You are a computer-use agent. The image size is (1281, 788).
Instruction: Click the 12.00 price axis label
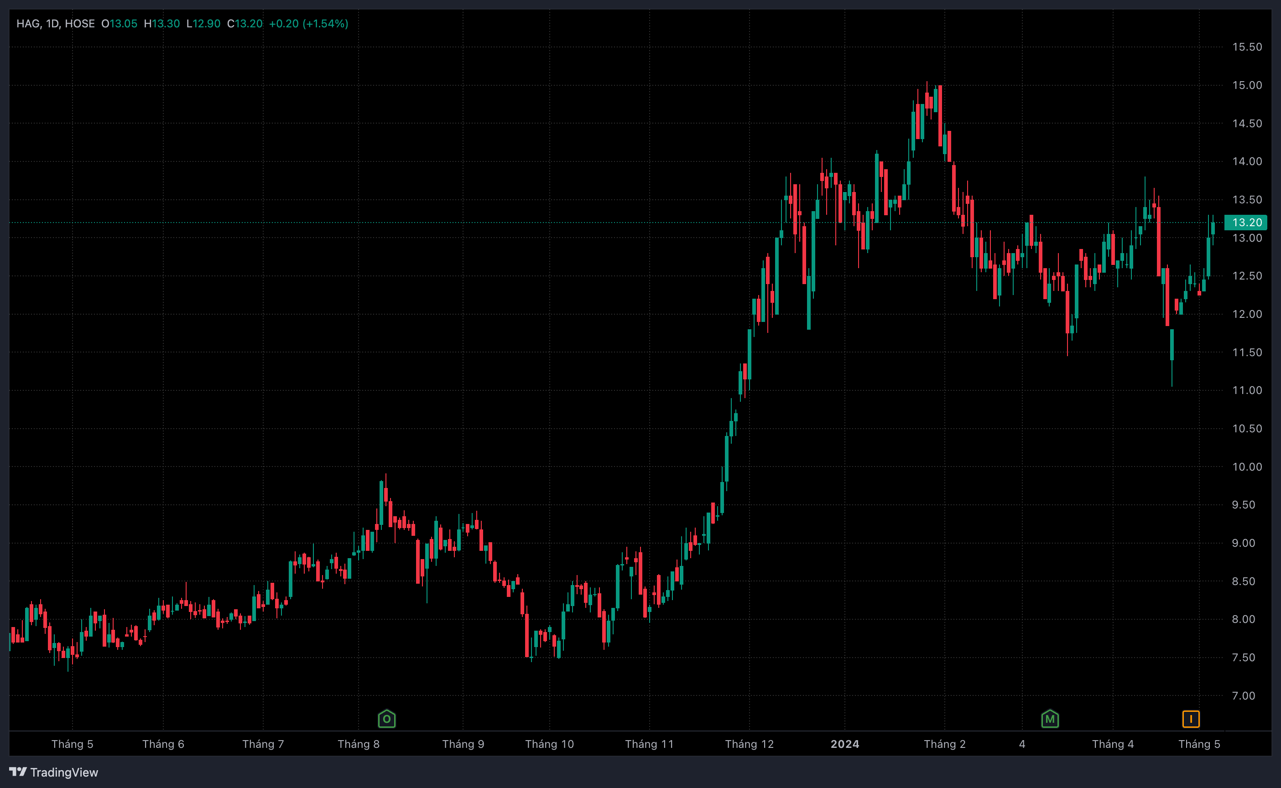coord(1247,314)
